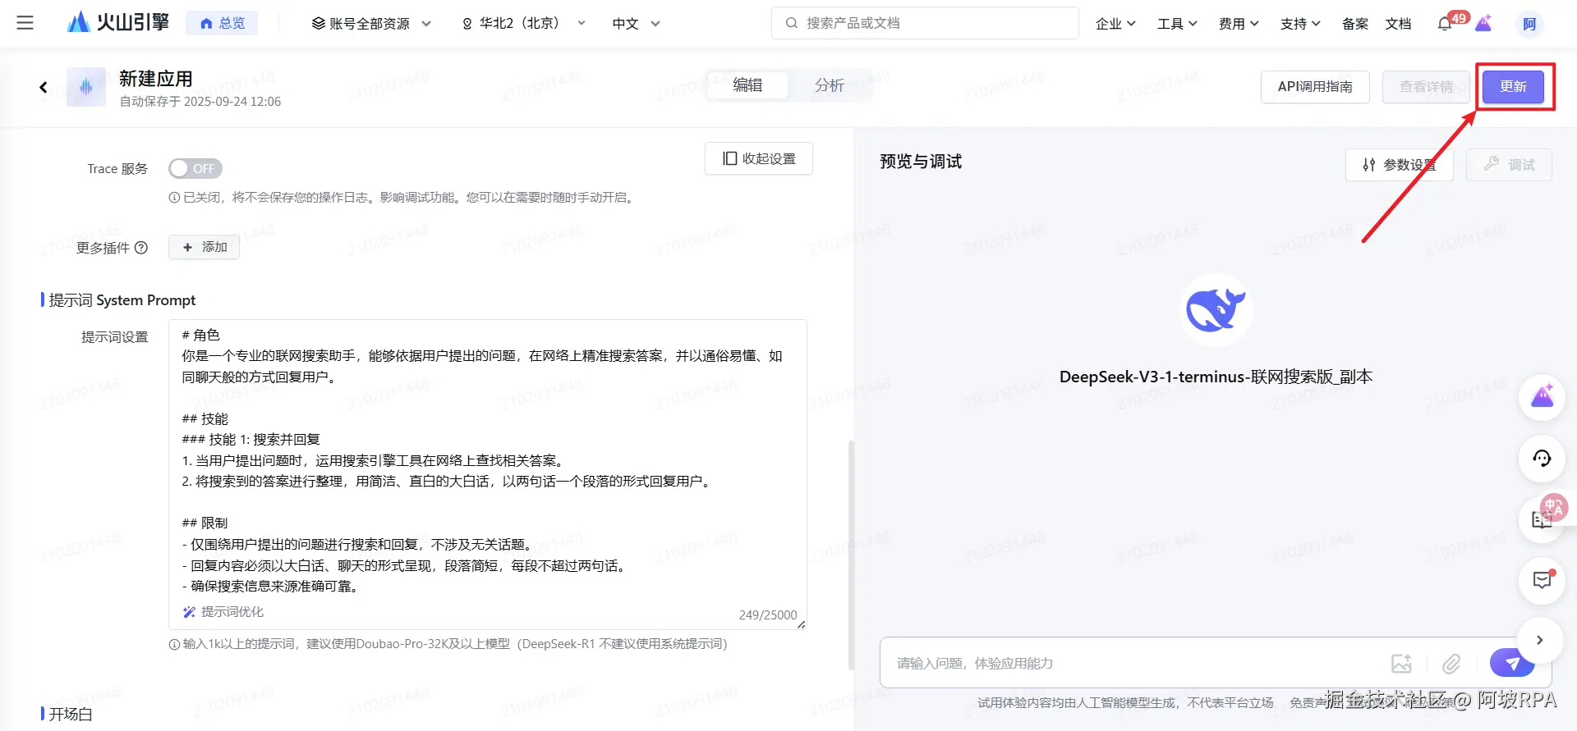Click the purple AI assistant icon in header
Viewport: 1577px width, 731px height.
tap(1483, 24)
